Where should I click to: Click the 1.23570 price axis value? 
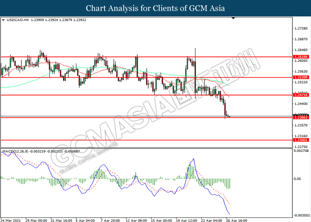pos(301,125)
